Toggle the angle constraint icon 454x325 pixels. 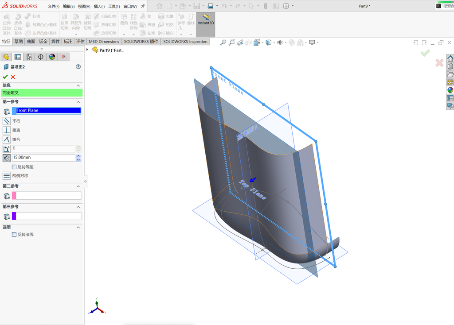pos(6,149)
